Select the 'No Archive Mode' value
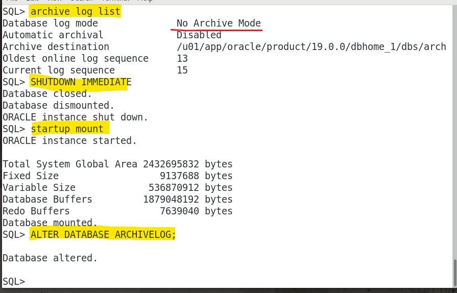This screenshot has width=457, height=293. coord(219,23)
